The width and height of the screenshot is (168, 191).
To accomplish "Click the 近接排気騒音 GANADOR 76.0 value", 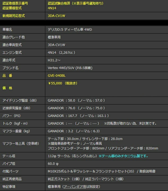I will [x=76, y=108].
